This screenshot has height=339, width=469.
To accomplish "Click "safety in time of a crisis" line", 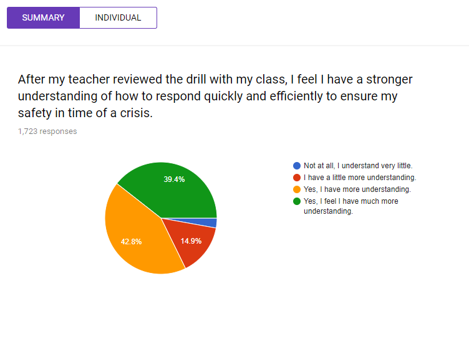I will (x=85, y=113).
